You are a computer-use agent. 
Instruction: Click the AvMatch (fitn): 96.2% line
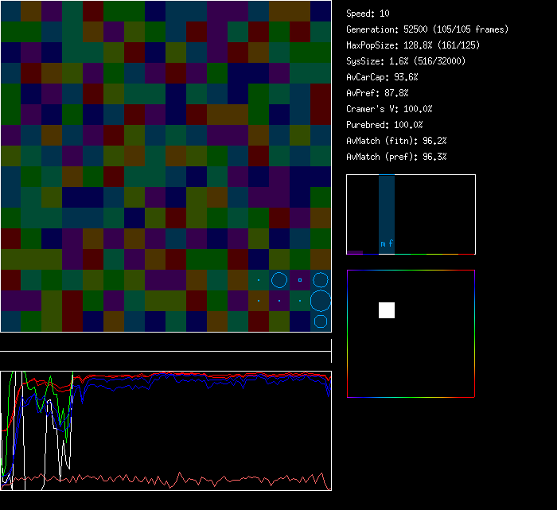(x=396, y=141)
